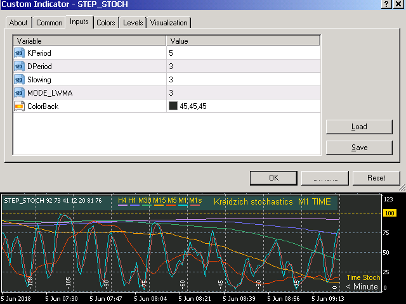Click the Variable column header
The height and width of the screenshot is (304, 406).
[x=89, y=41]
